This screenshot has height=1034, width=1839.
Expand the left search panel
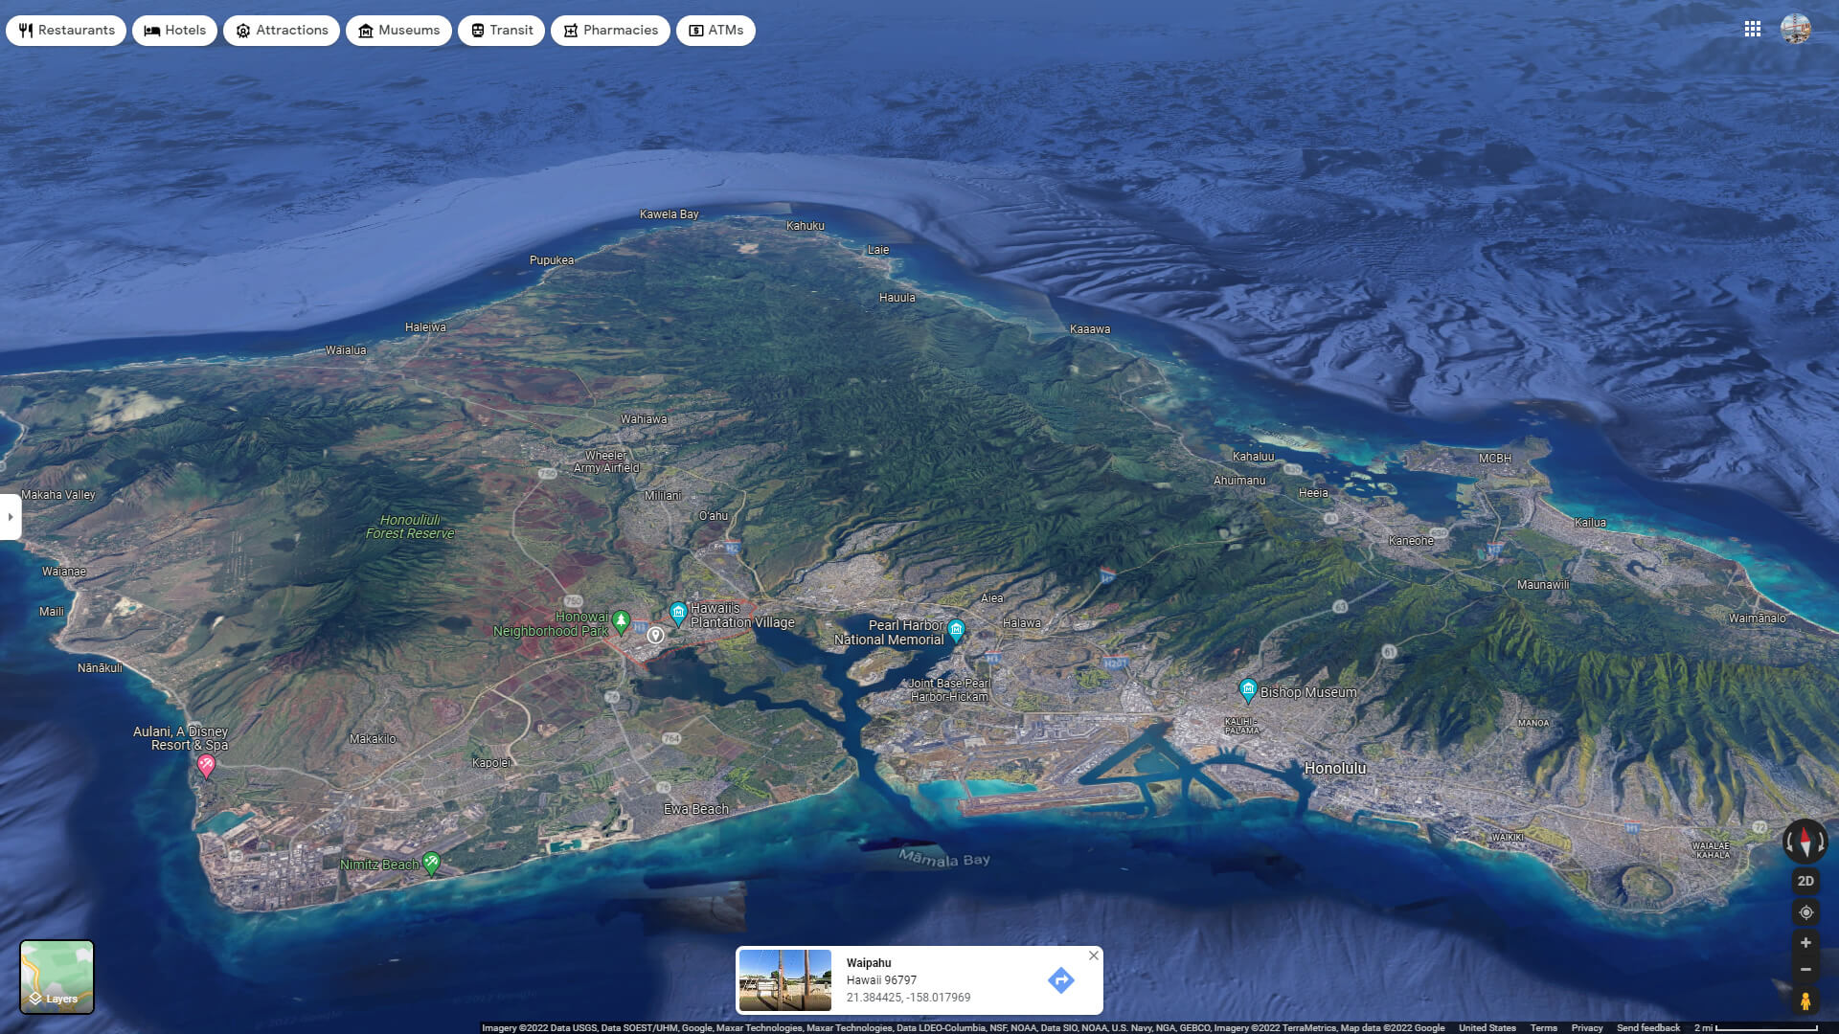pos(11,516)
